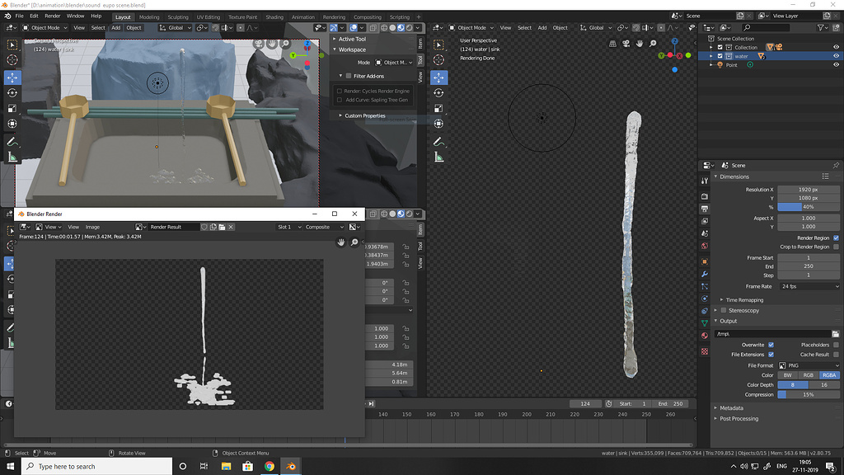844x475 pixels.
Task: Enable Crop to Render Region checkbox
Action: coord(836,247)
